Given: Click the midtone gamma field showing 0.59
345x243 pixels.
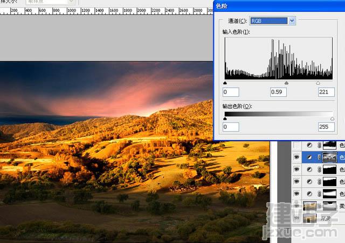Looking at the screenshot, I should [278, 92].
